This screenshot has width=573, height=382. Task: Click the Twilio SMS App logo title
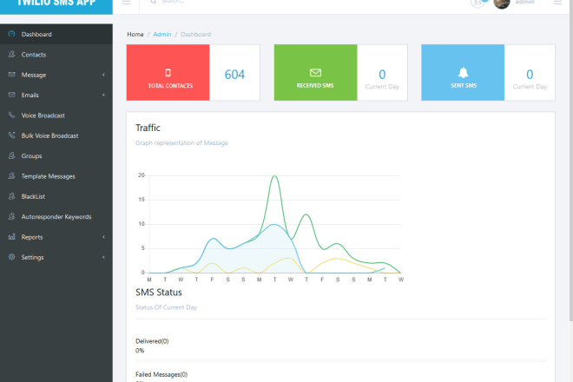click(x=56, y=3)
